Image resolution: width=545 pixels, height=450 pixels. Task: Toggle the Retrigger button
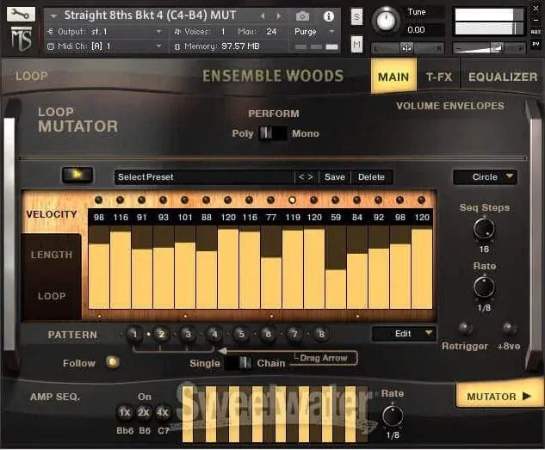coord(465,328)
